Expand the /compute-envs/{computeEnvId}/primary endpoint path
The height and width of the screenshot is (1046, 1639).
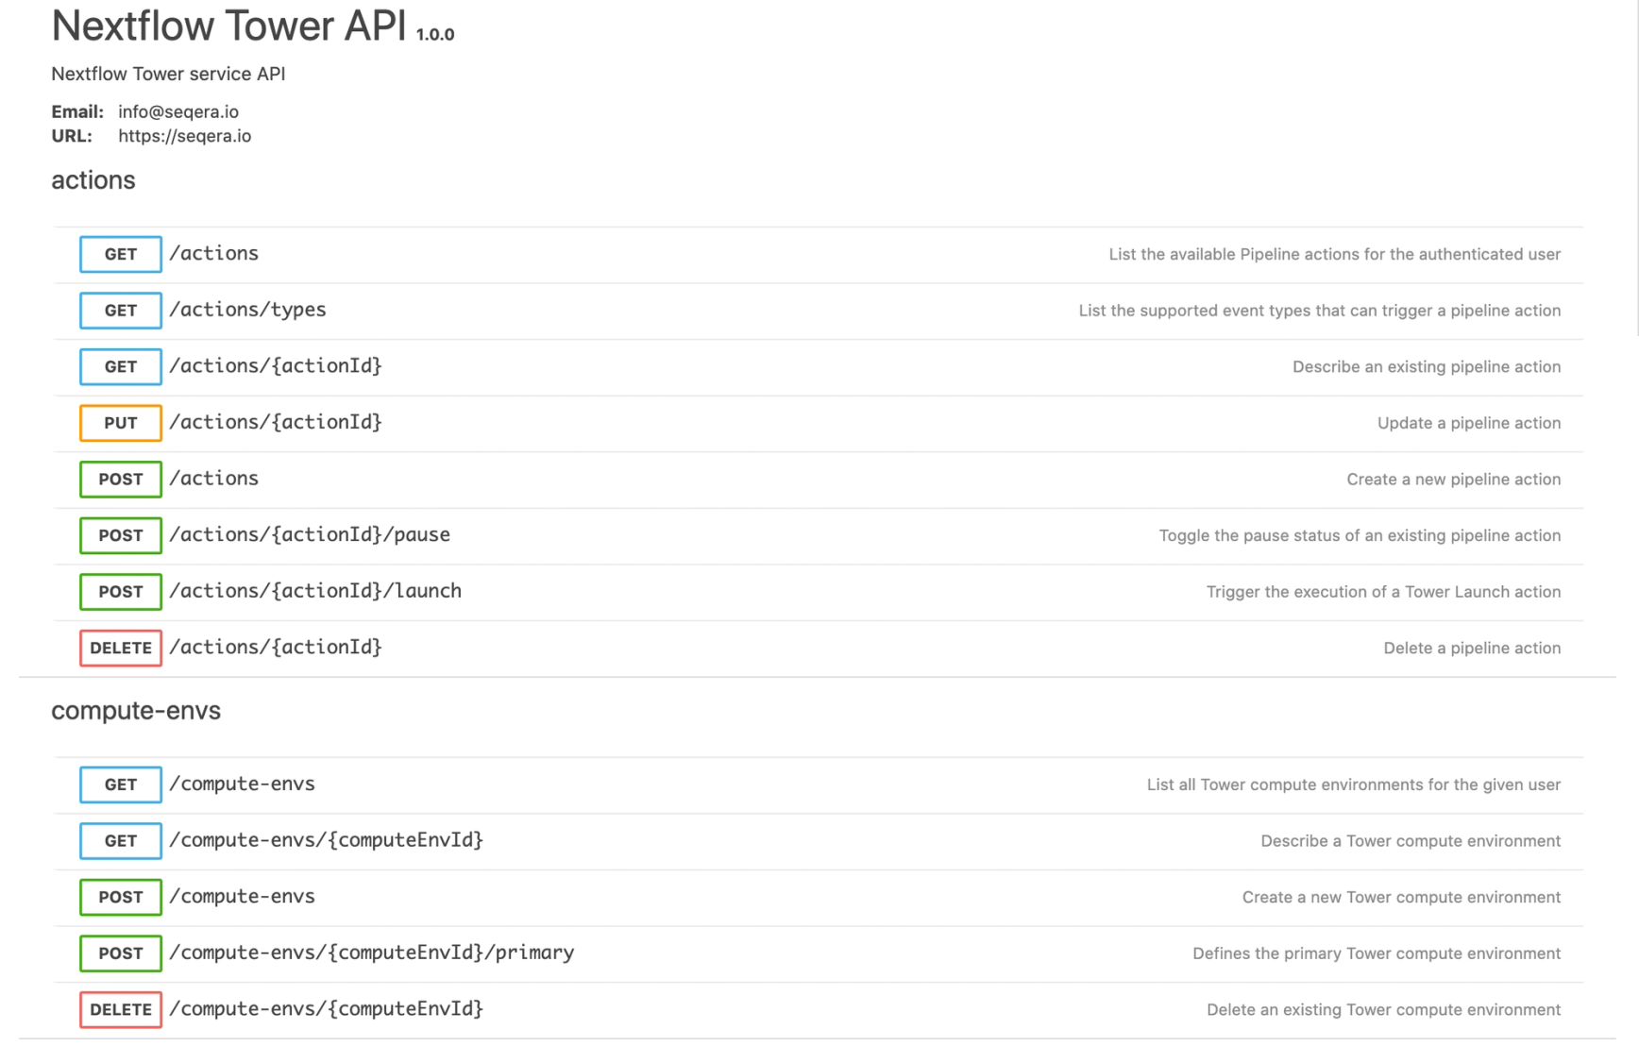[372, 953]
